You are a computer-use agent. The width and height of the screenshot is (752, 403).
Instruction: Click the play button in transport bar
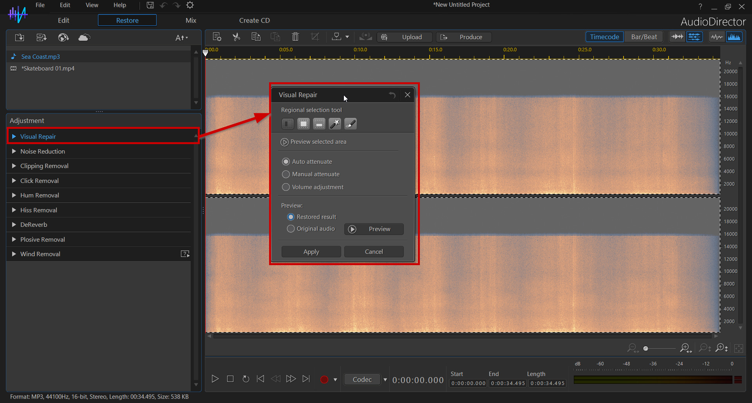coord(215,379)
